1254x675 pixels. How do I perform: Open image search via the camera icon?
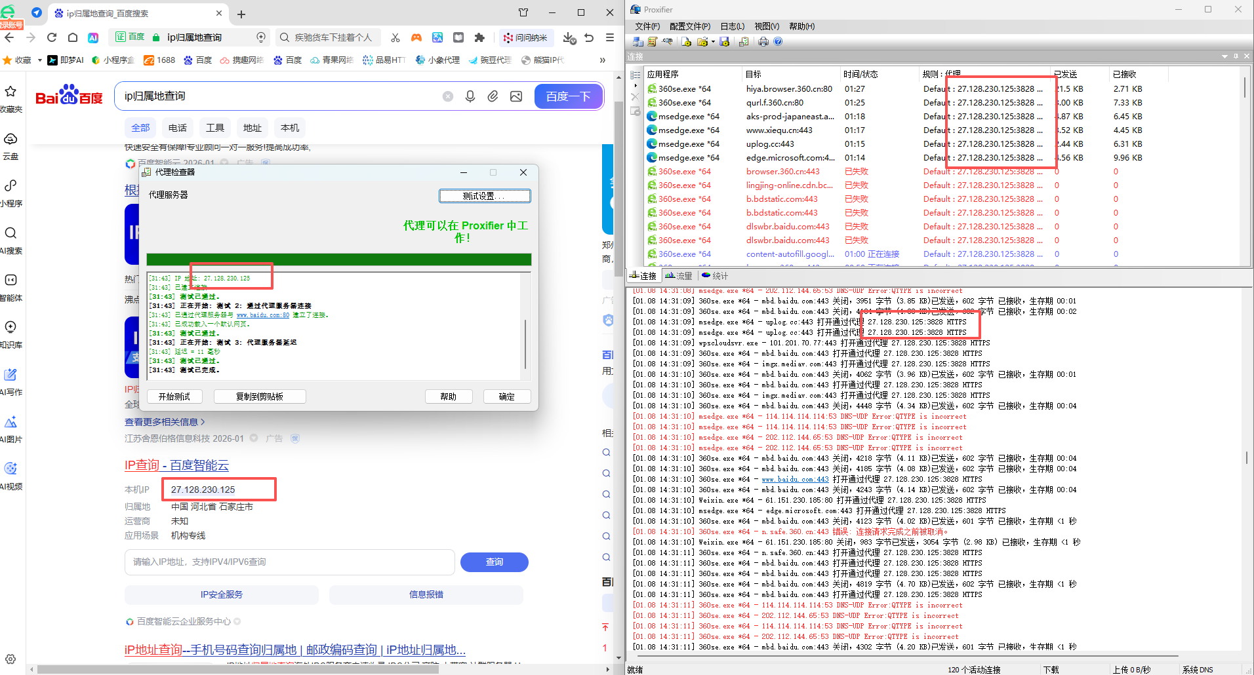(516, 96)
